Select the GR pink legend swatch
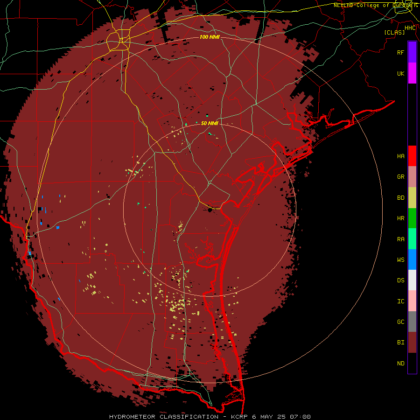 point(412,177)
